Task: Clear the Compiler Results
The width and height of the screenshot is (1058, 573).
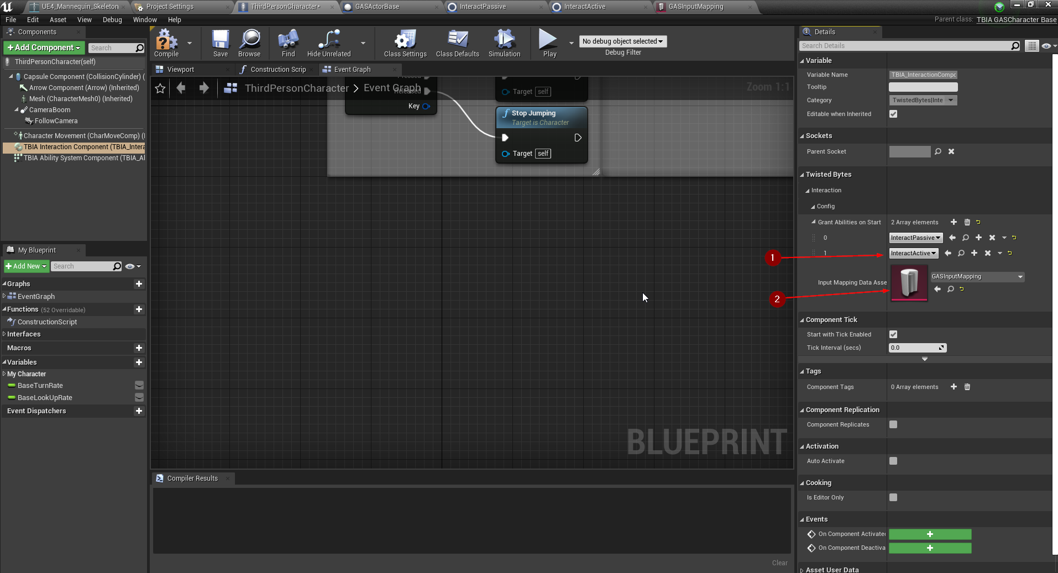Action: [x=779, y=563]
